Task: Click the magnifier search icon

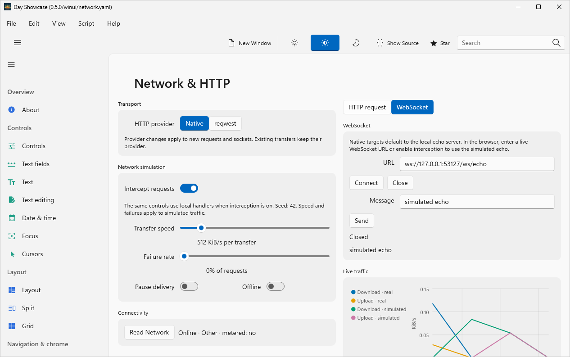Action: [556, 43]
